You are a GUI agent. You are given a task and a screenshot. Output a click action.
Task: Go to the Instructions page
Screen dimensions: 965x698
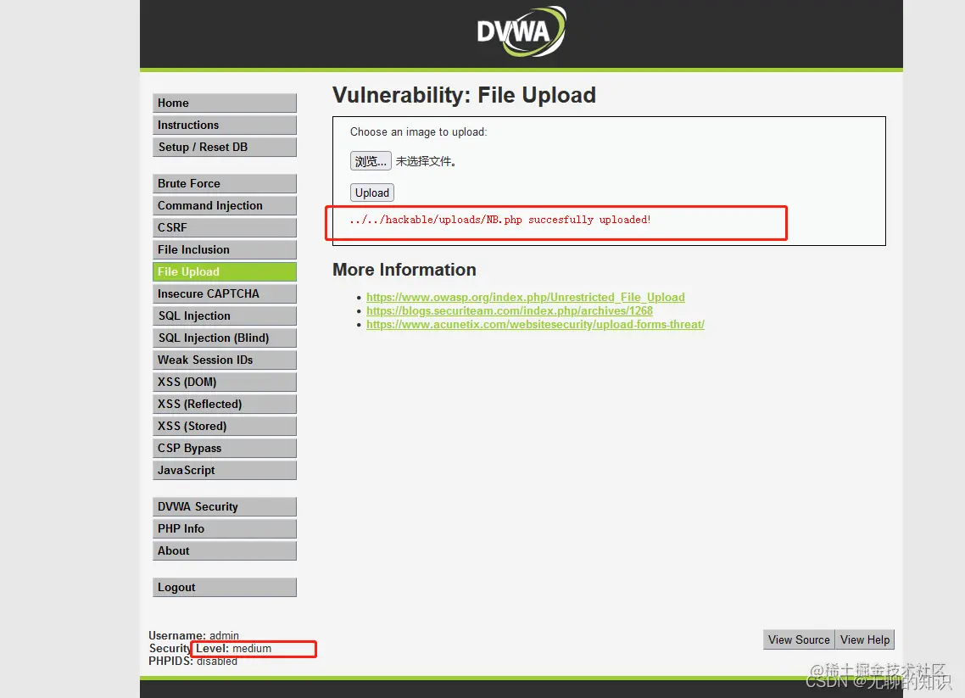[x=225, y=125]
